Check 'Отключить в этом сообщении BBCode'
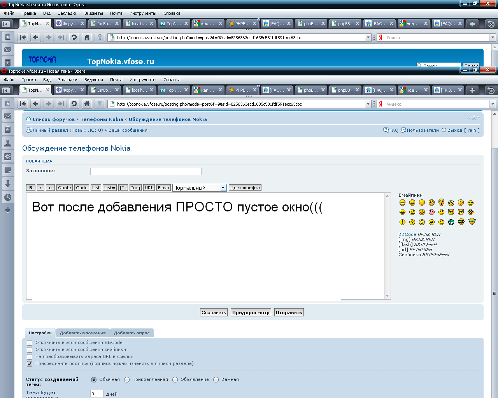The height and width of the screenshot is (398, 498). click(30, 343)
